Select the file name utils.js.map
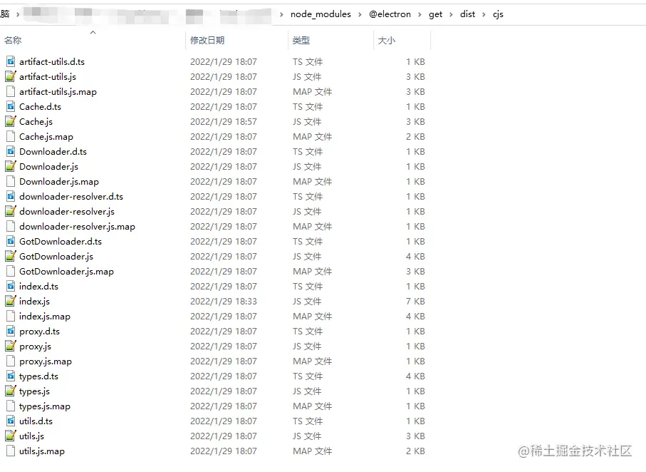Viewport: 646px width, 472px height. click(x=41, y=451)
